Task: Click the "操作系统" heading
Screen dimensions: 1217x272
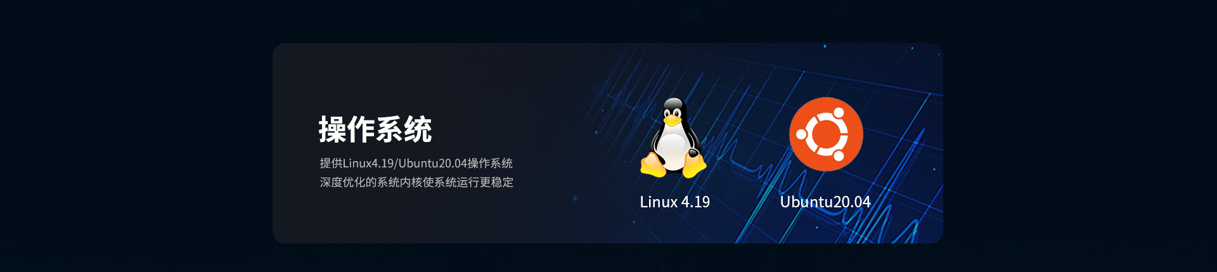Action: coord(375,130)
